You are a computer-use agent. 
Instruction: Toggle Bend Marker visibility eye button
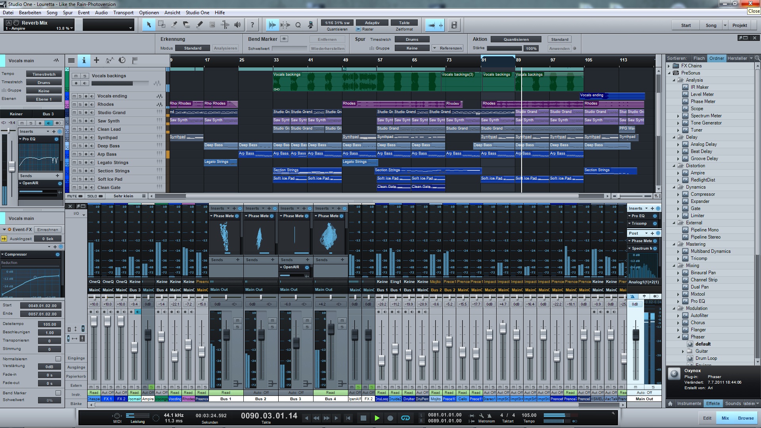click(x=284, y=39)
